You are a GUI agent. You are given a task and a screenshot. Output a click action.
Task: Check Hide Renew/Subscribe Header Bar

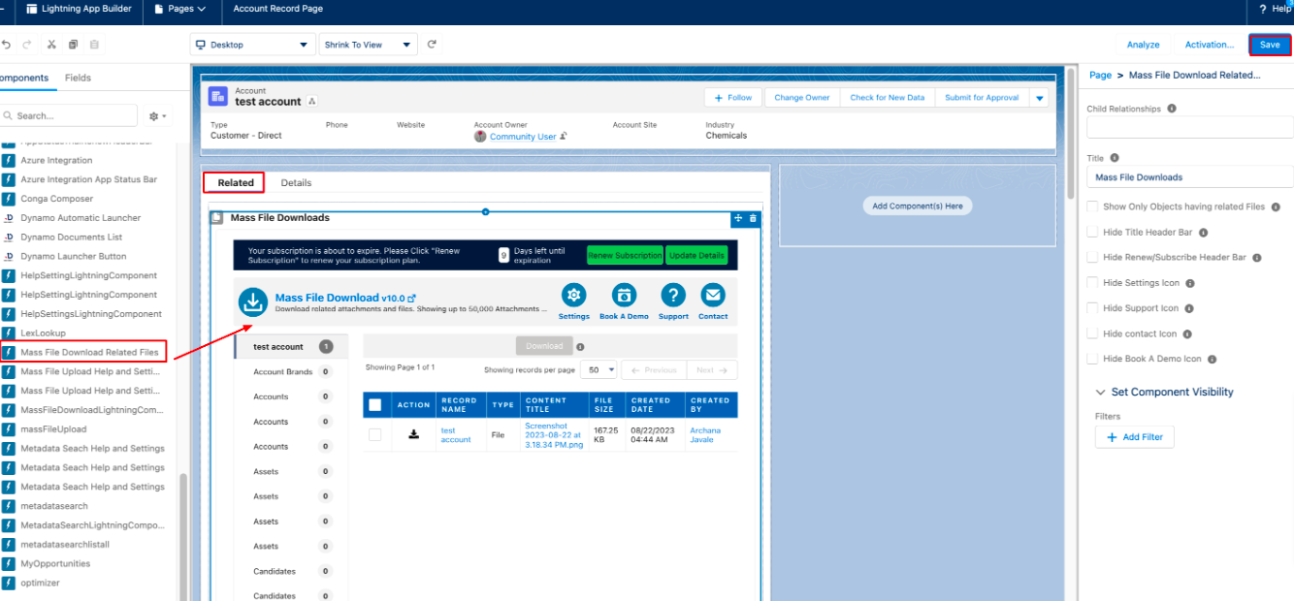pyautogui.click(x=1093, y=258)
